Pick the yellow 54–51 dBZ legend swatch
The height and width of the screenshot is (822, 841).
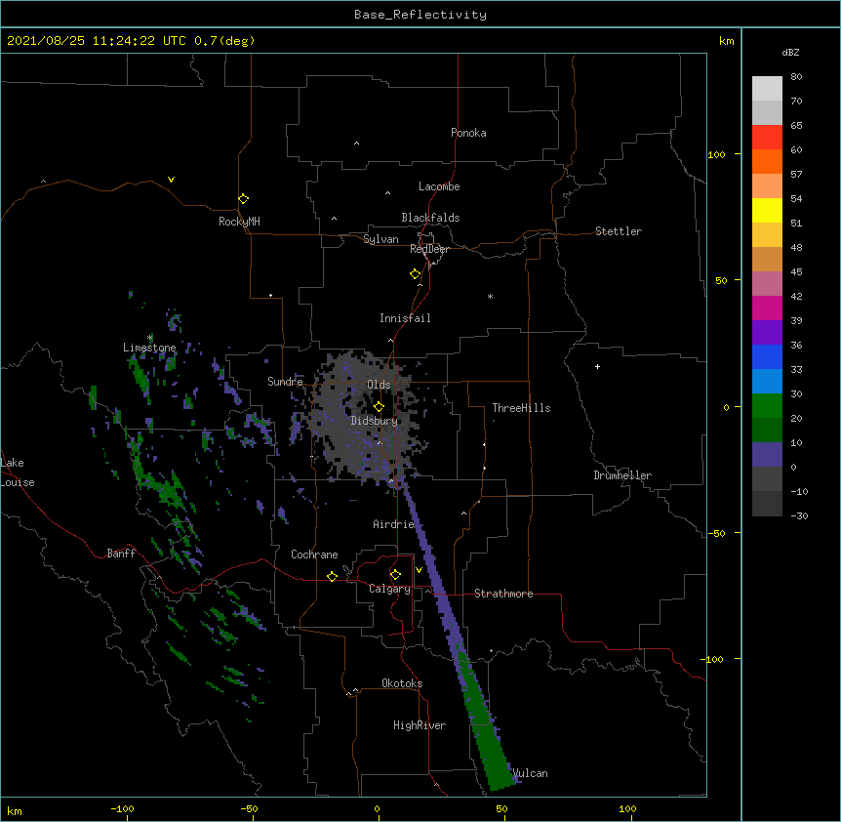point(767,211)
